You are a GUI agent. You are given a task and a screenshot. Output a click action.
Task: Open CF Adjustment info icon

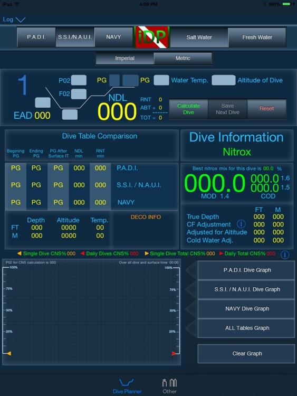click(241, 224)
